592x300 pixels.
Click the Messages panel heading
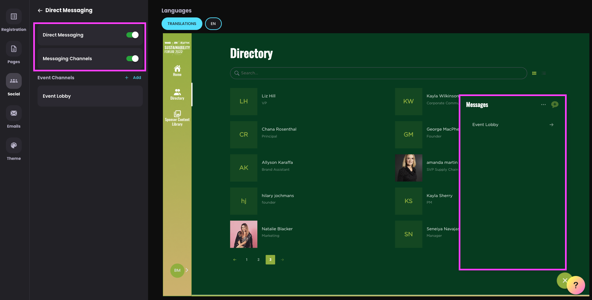coord(477,105)
